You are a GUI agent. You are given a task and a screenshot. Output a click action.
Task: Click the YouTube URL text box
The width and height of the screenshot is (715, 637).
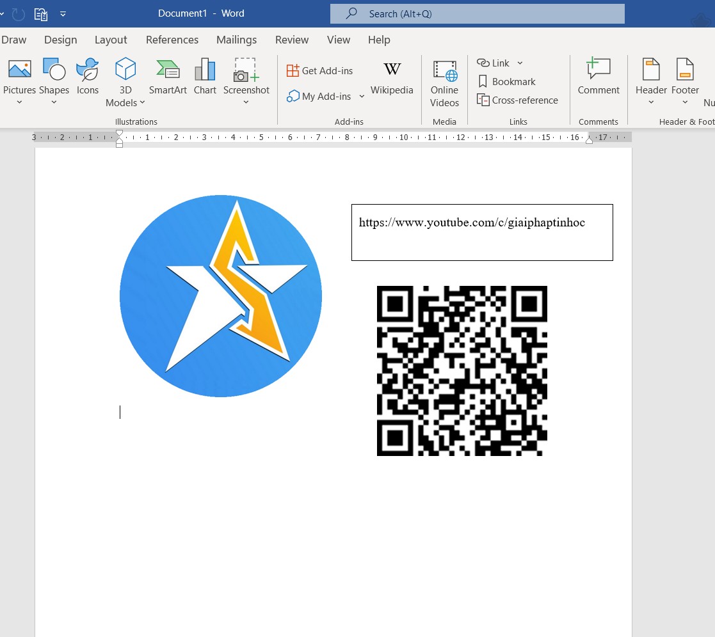pos(482,232)
